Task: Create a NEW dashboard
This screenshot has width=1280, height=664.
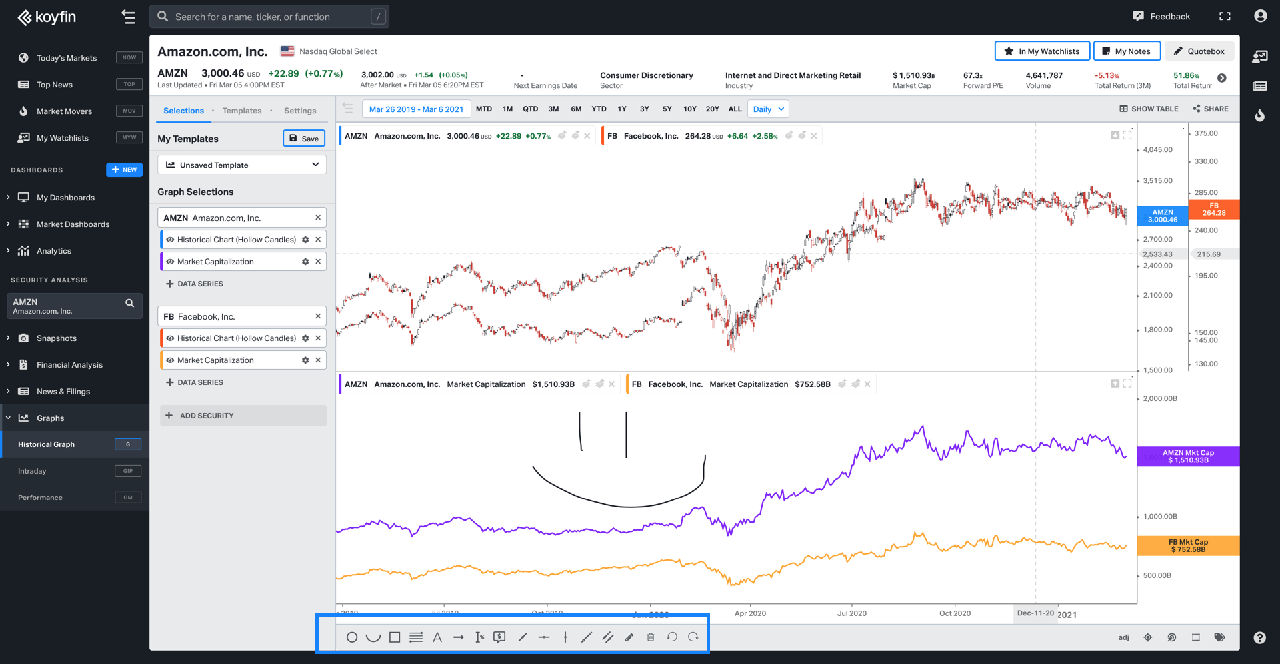Action: click(x=124, y=170)
